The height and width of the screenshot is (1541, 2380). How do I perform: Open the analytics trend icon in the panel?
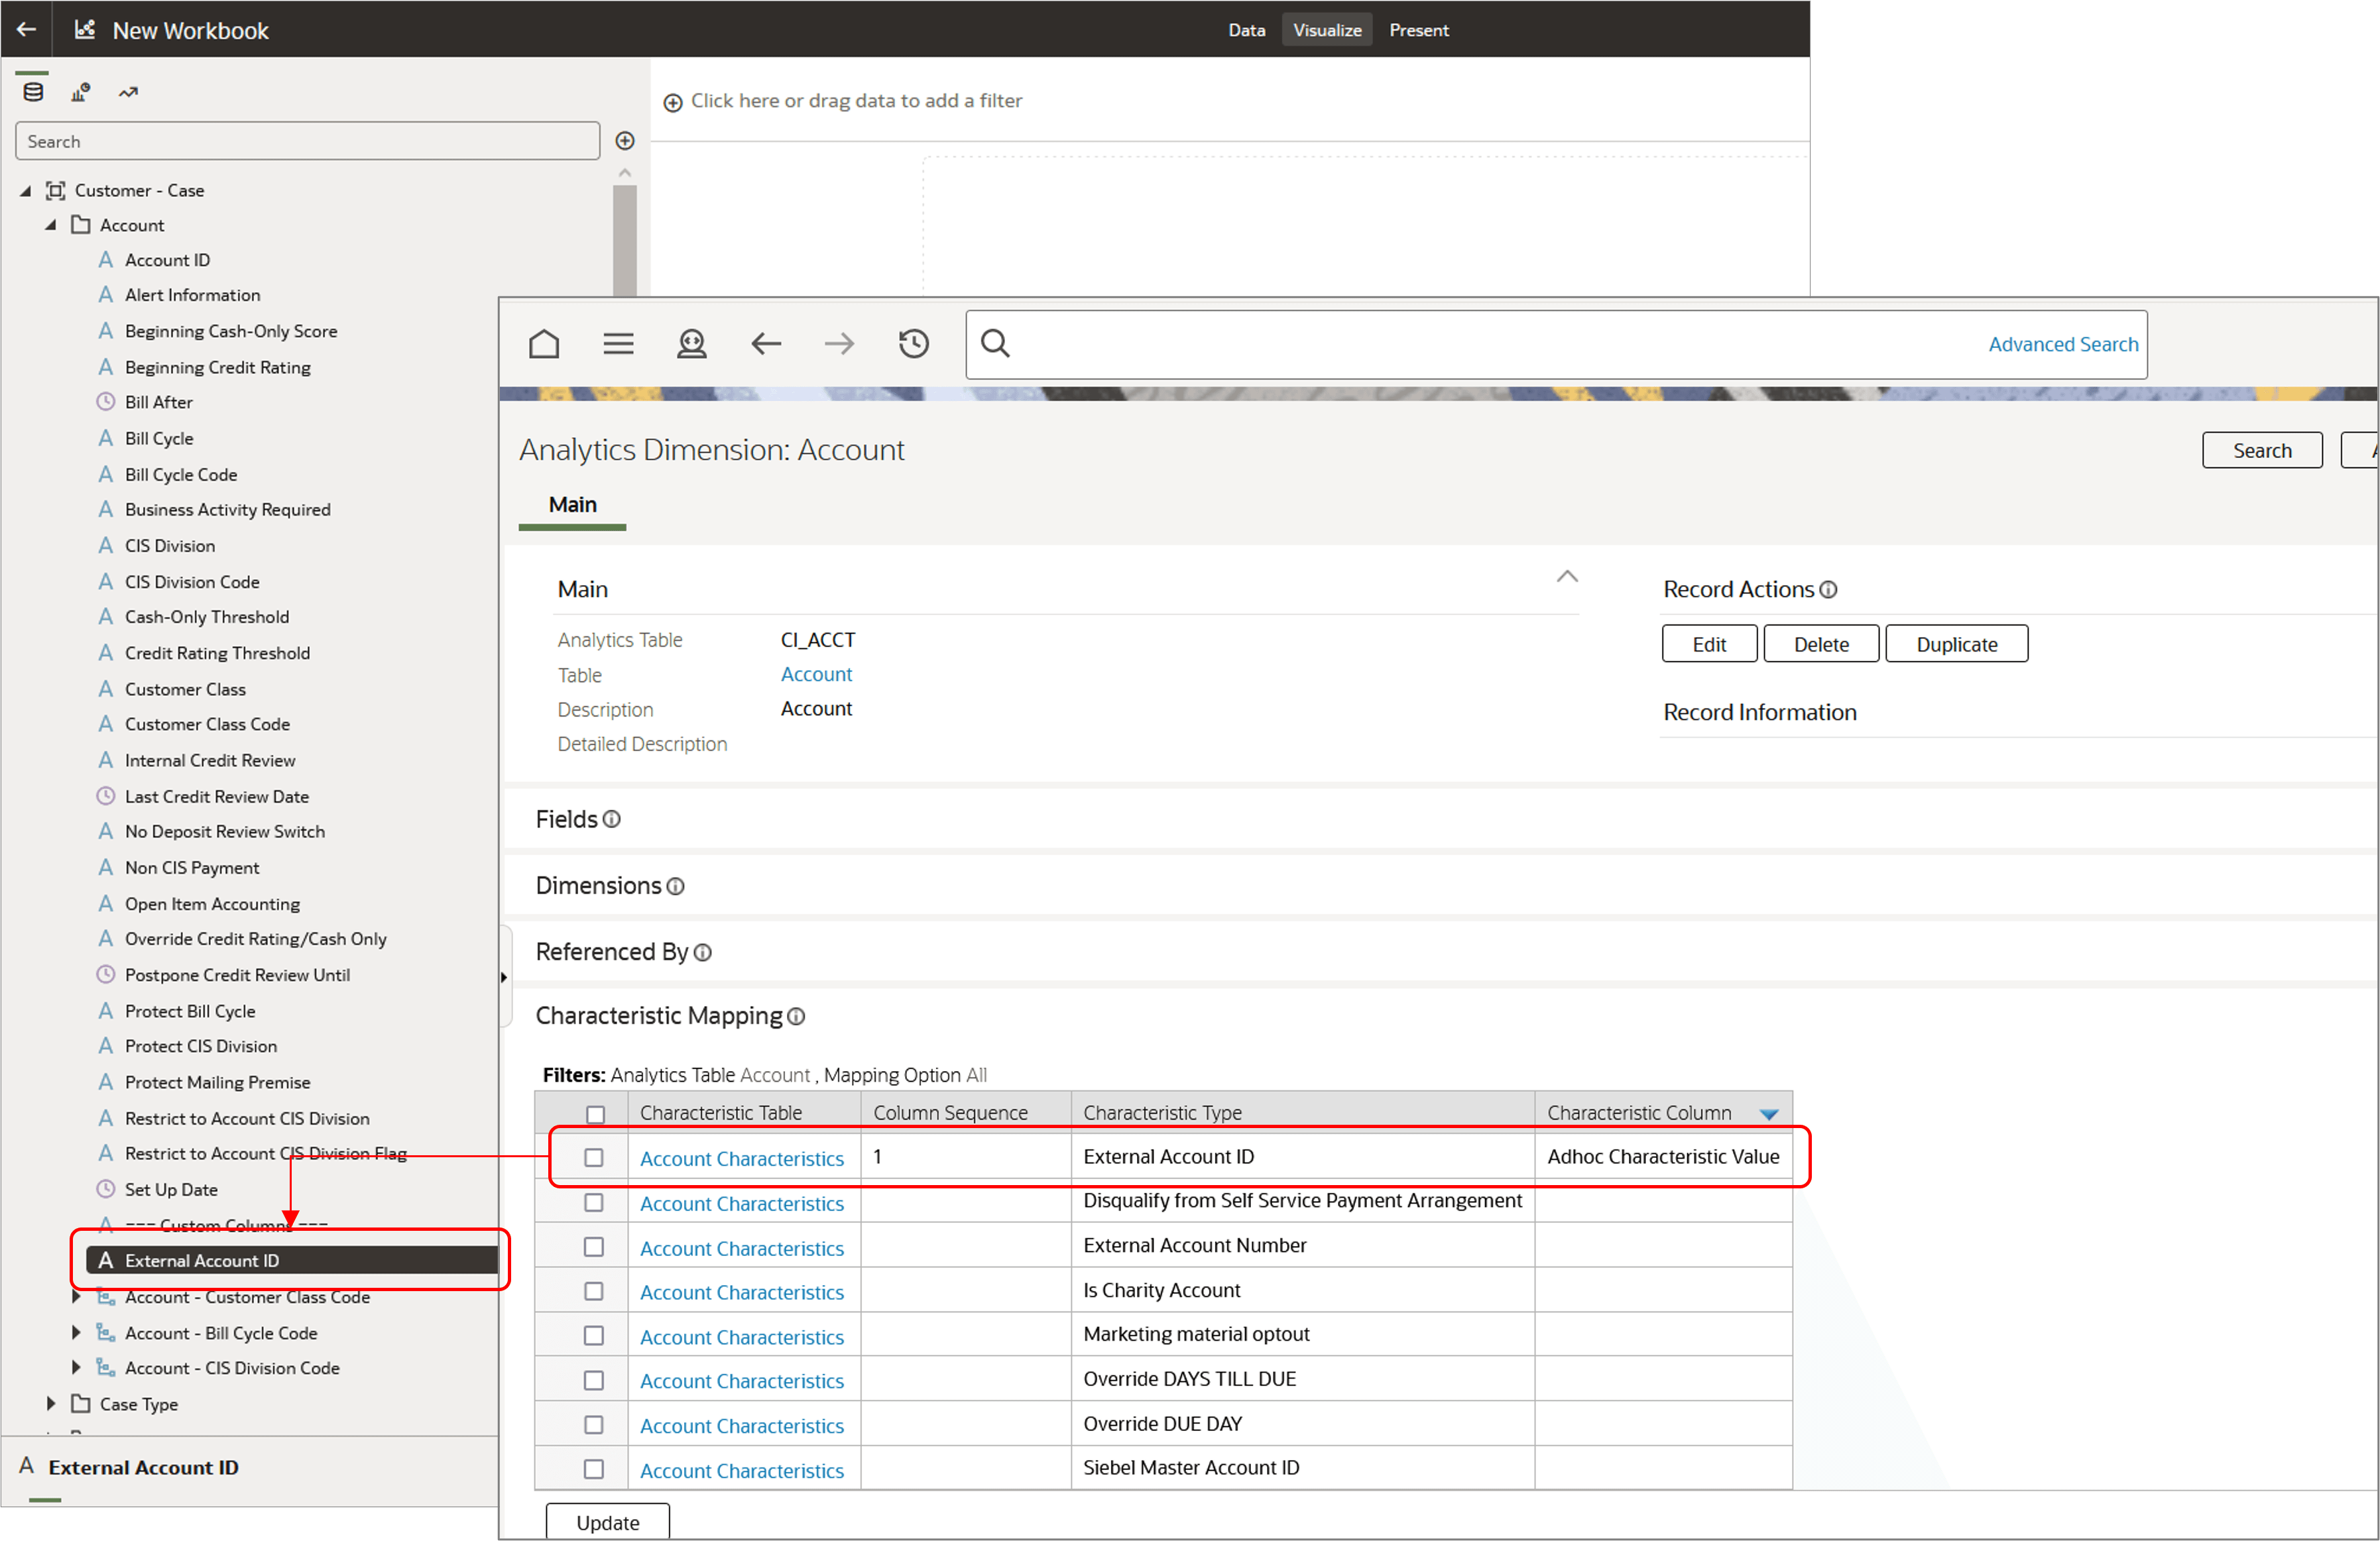128,91
